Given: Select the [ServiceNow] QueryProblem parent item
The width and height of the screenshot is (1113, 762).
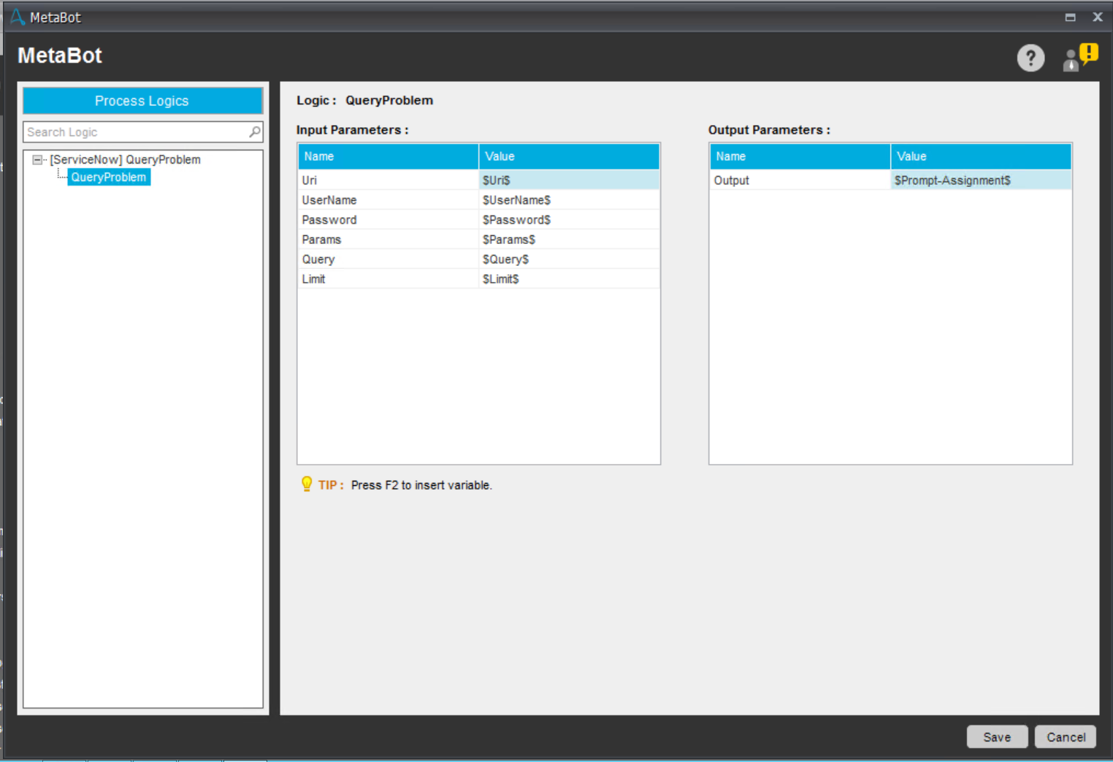Looking at the screenshot, I should (125, 160).
